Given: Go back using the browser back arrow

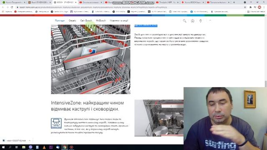Looking at the screenshot, I should point(3,7).
